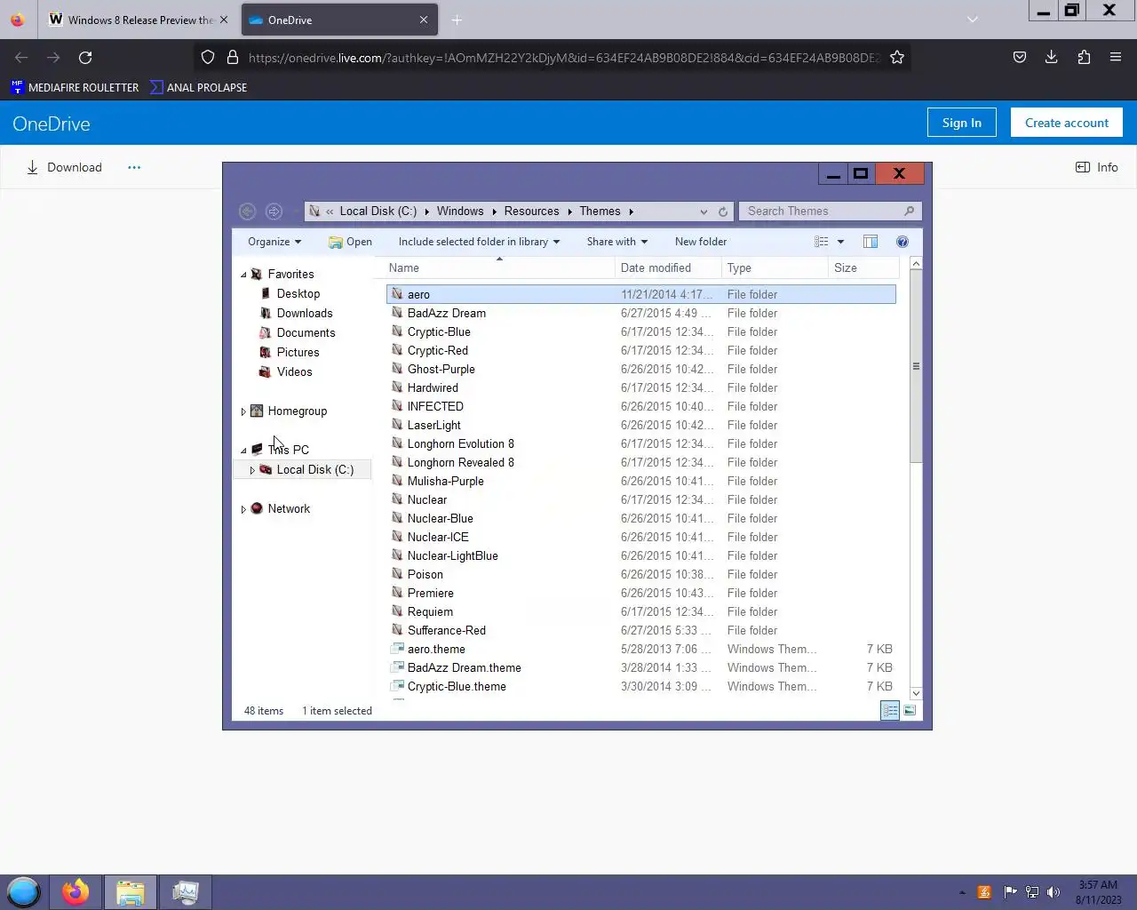The height and width of the screenshot is (910, 1137).
Task: Open File Explorer from the taskbar
Action: (x=131, y=892)
